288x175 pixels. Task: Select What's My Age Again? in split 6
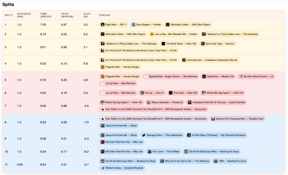[x=223, y=93]
